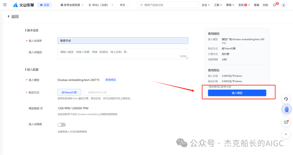Click the magnifier icon in search bar

[x=141, y=5]
